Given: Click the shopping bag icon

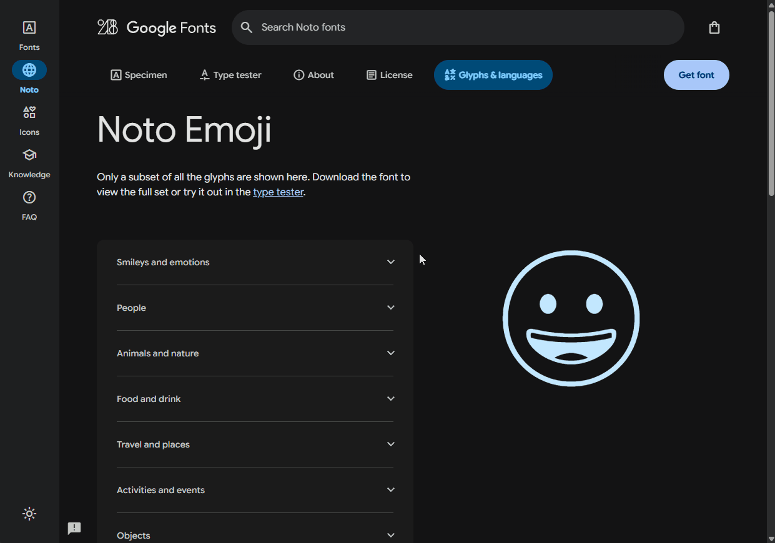Looking at the screenshot, I should pyautogui.click(x=714, y=27).
